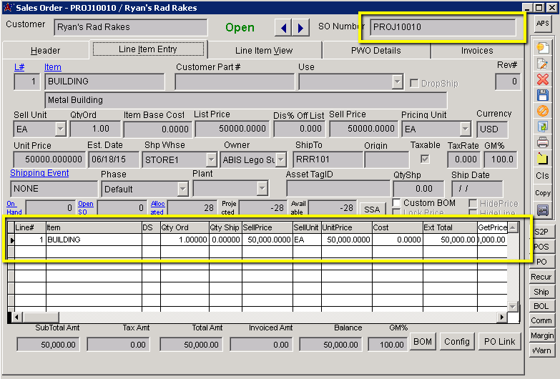This screenshot has height=379, width=560.
Task: Expand the Shp Whse dropdown
Action: [x=211, y=159]
